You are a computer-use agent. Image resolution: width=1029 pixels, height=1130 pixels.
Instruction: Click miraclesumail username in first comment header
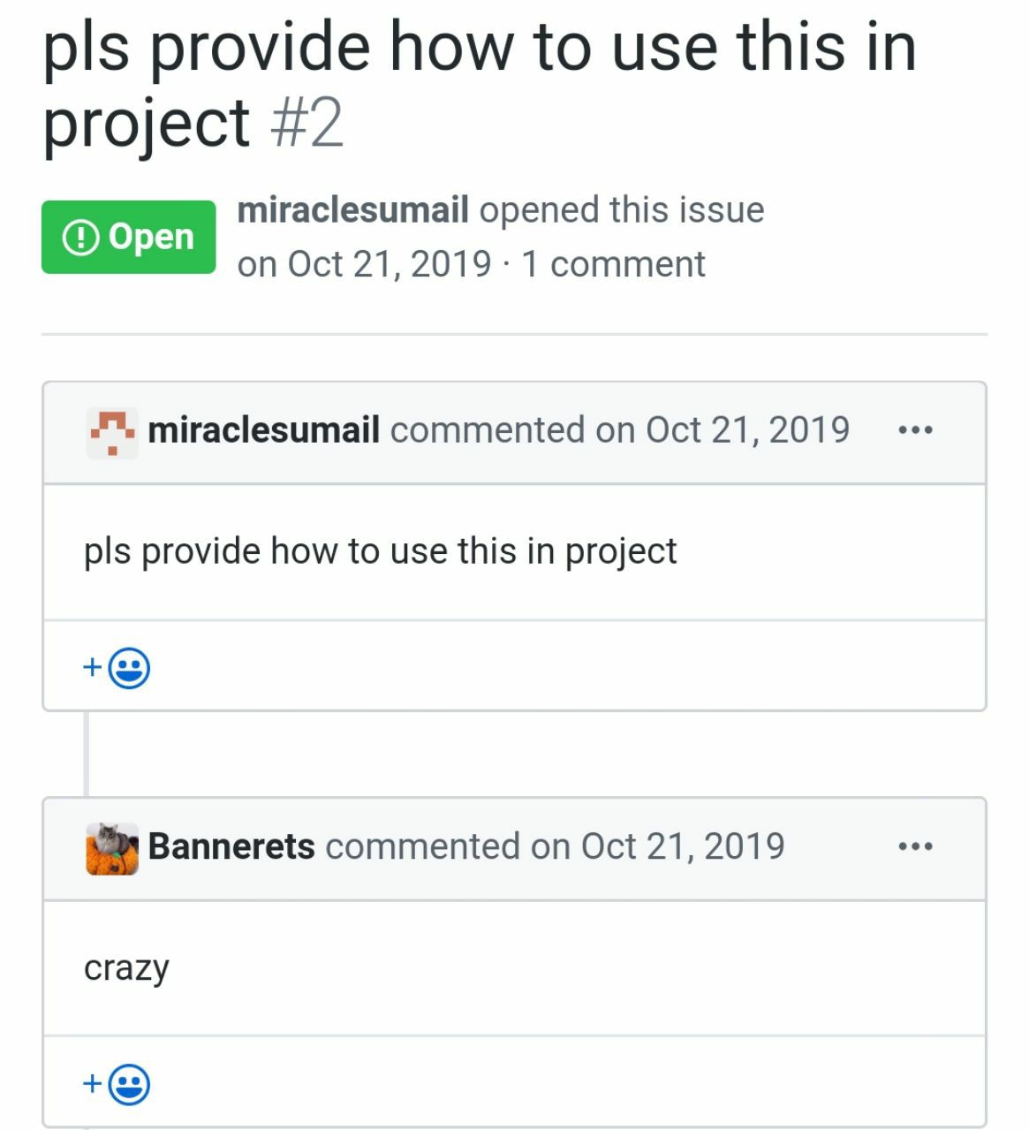[264, 430]
